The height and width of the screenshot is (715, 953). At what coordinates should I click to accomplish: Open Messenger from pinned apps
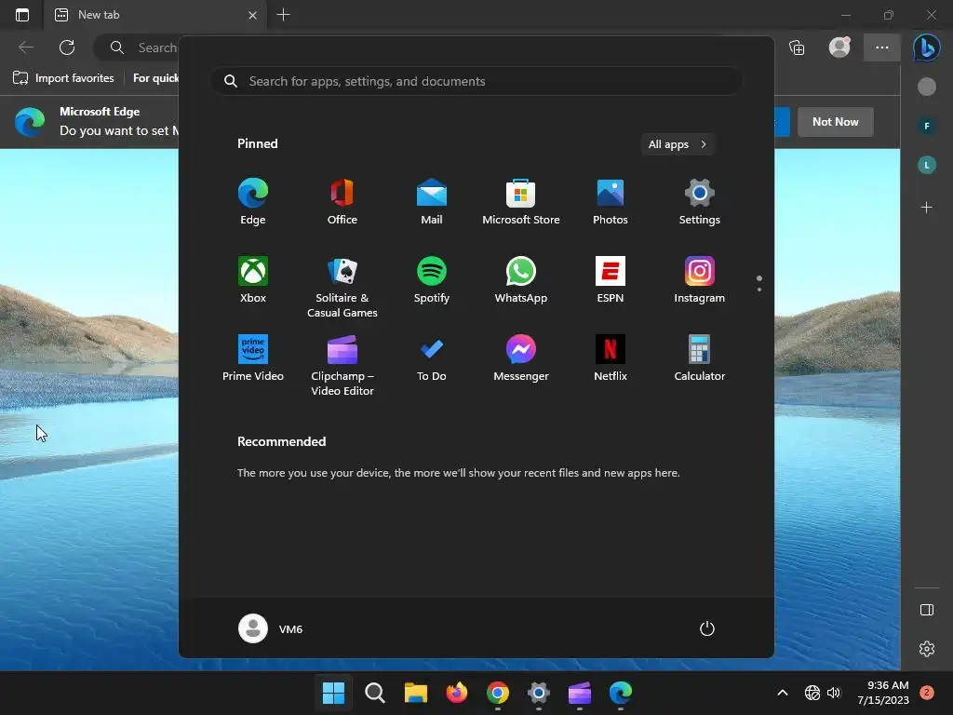521,358
